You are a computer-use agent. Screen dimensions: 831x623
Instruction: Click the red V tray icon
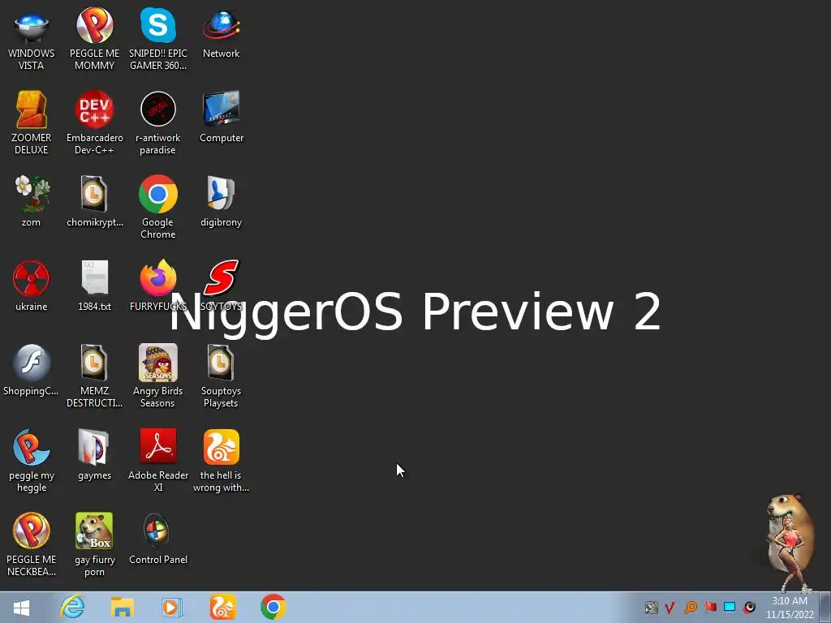(x=670, y=607)
